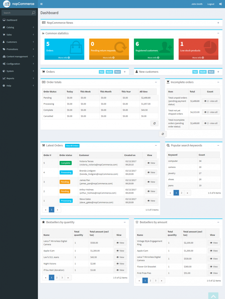Expand the Catalog sidebar menu
The height and width of the screenshot is (299, 225).
(19, 27)
